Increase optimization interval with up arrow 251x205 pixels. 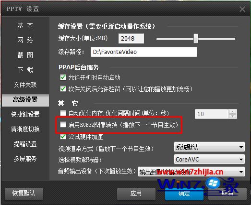[x=233, y=112]
